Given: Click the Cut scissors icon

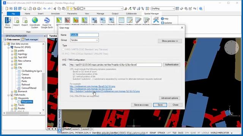Looking at the screenshot, I should (x=55, y=8).
